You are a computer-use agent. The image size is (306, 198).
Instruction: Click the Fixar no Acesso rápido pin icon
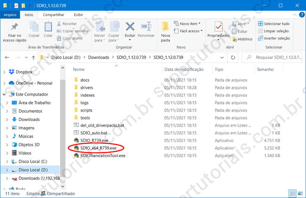(14, 27)
